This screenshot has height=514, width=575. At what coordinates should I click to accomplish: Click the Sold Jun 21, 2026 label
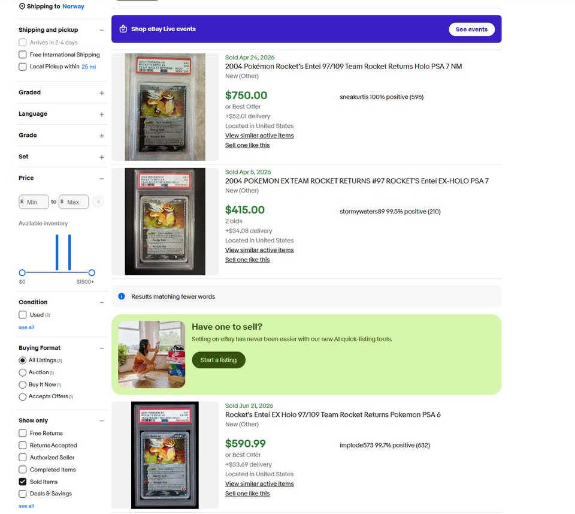tap(249, 405)
